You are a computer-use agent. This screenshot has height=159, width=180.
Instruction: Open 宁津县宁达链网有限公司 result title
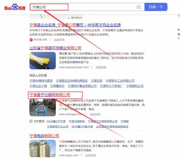click(50, 95)
